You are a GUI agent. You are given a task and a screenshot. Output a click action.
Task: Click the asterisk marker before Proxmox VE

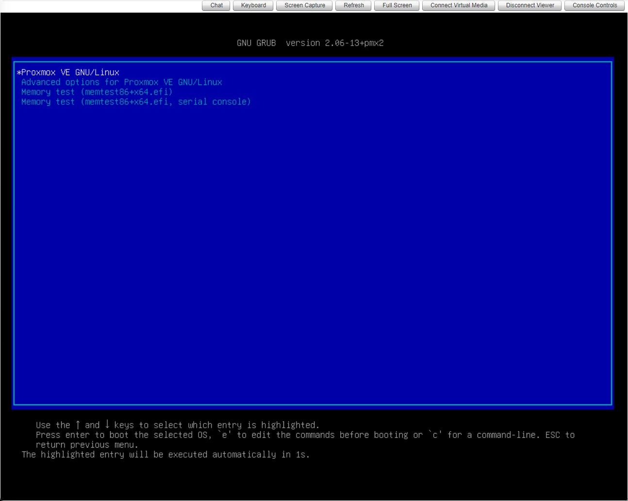(x=19, y=73)
